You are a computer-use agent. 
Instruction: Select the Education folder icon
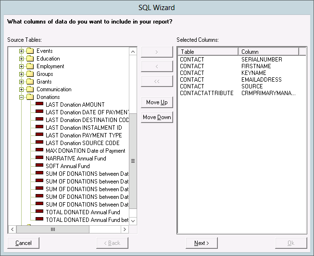click(30, 59)
